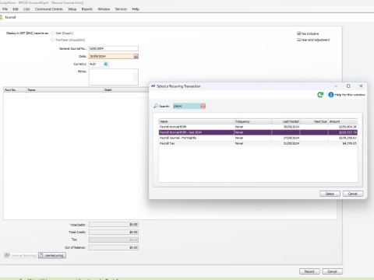
Task: Open the Edit menu
Action: pos(16,9)
